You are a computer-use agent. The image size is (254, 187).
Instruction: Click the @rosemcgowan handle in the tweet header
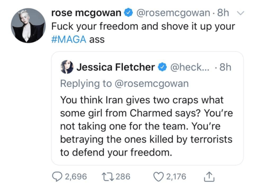click(x=173, y=14)
